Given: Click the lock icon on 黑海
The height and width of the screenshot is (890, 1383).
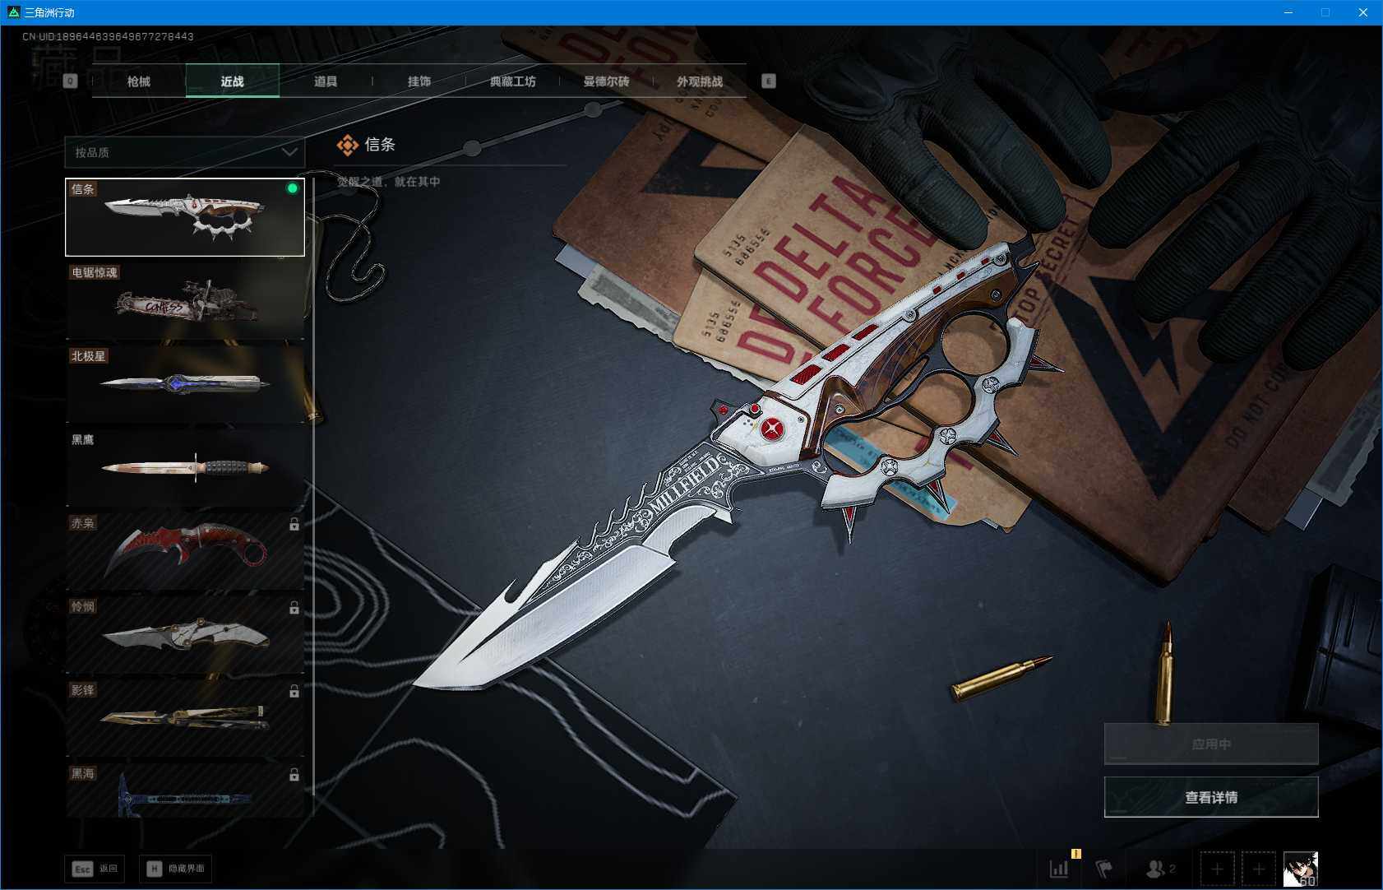Looking at the screenshot, I should pyautogui.click(x=294, y=775).
